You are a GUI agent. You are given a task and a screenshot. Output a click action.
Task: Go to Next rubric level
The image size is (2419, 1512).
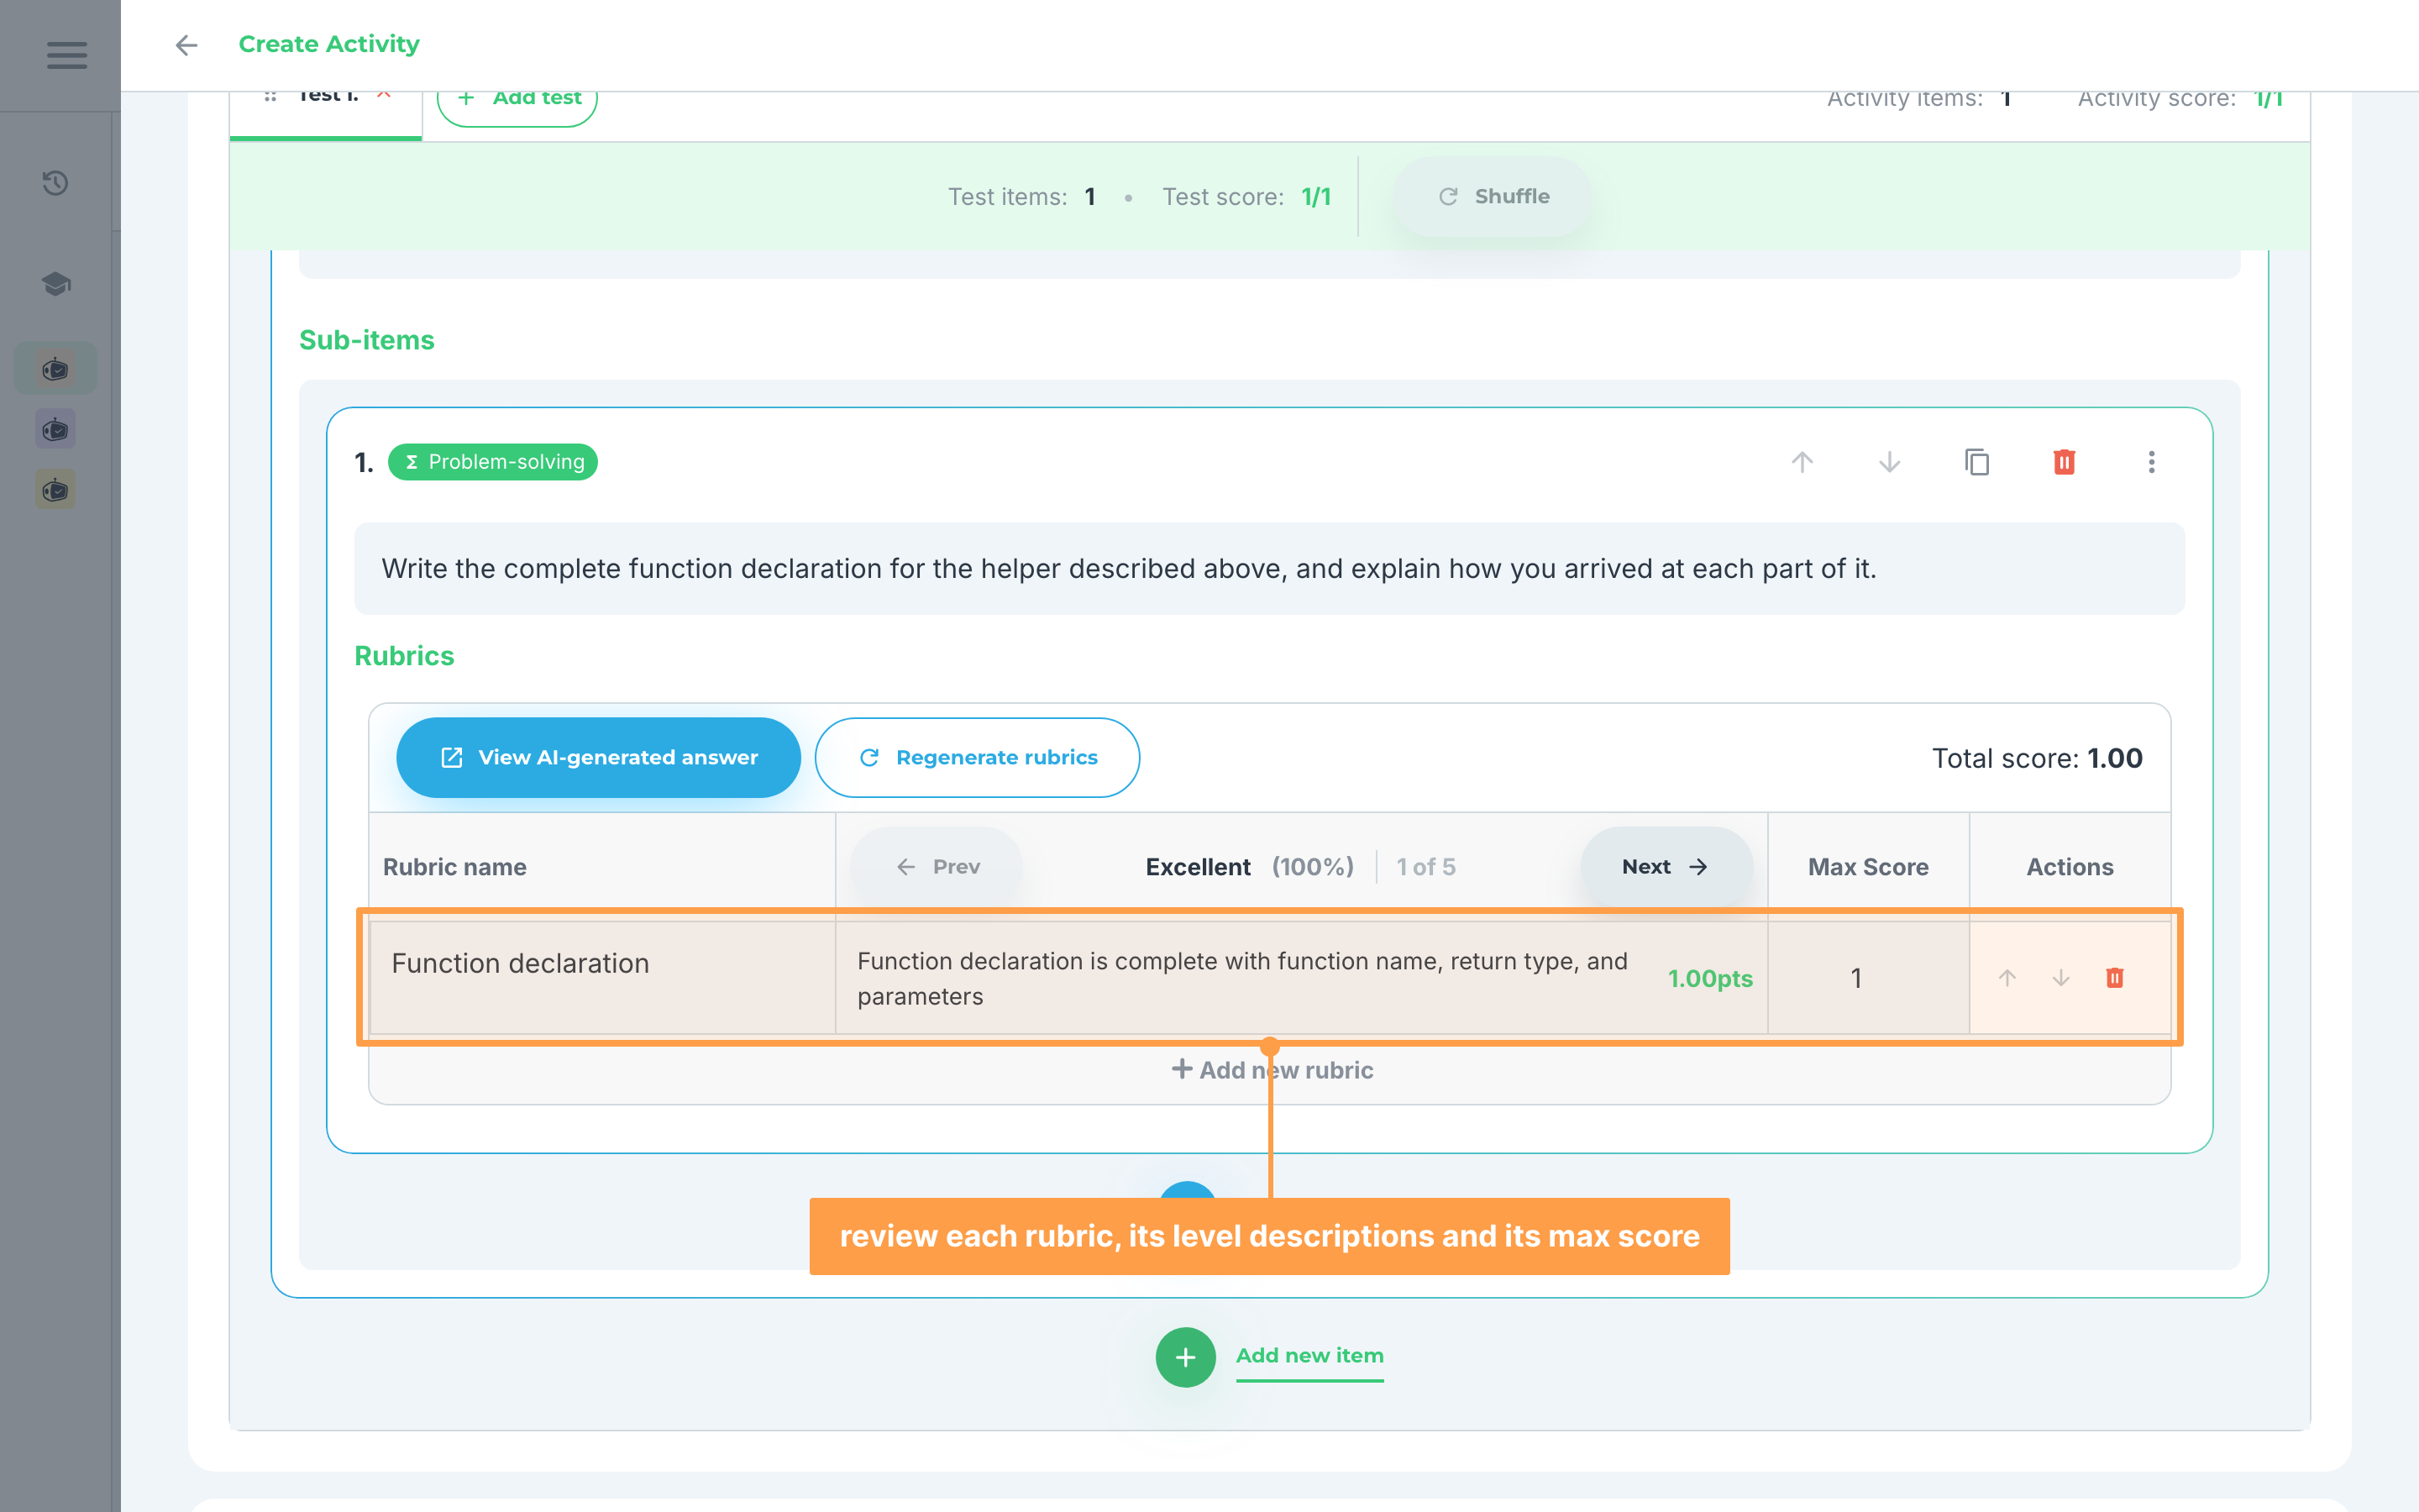coord(1666,867)
